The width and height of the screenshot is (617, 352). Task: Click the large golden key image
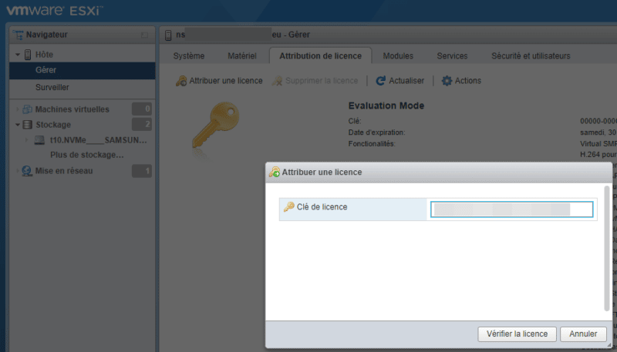pos(216,125)
